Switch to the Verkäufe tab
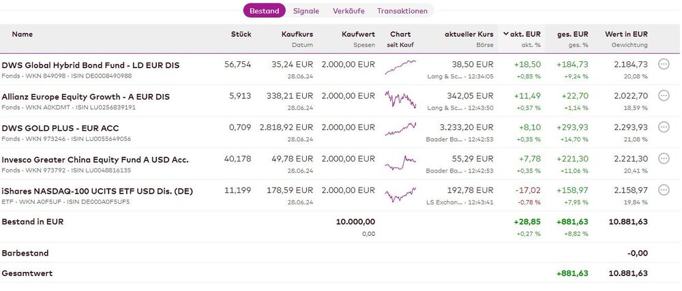This screenshot has height=291, width=682. [x=349, y=11]
